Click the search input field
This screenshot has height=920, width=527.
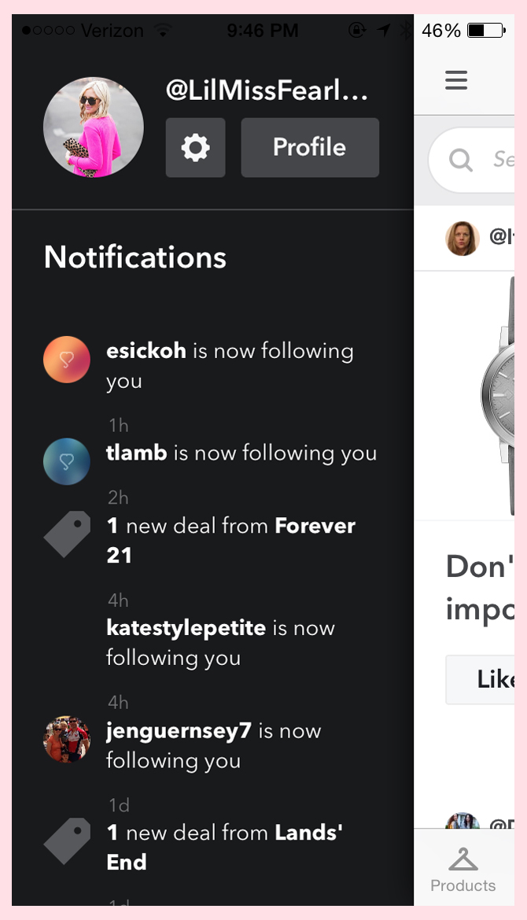471,160
